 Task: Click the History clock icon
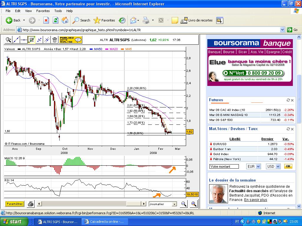pyautogui.click(x=122, y=20)
